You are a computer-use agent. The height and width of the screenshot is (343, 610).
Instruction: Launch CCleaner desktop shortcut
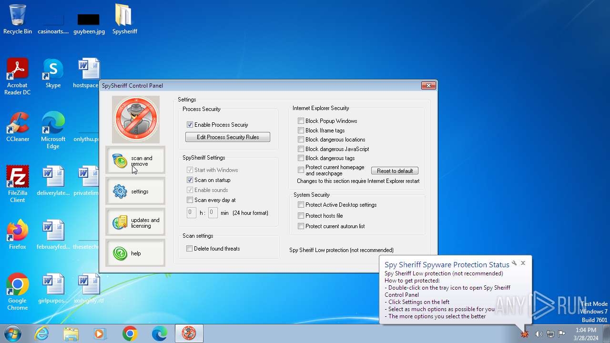click(x=18, y=127)
